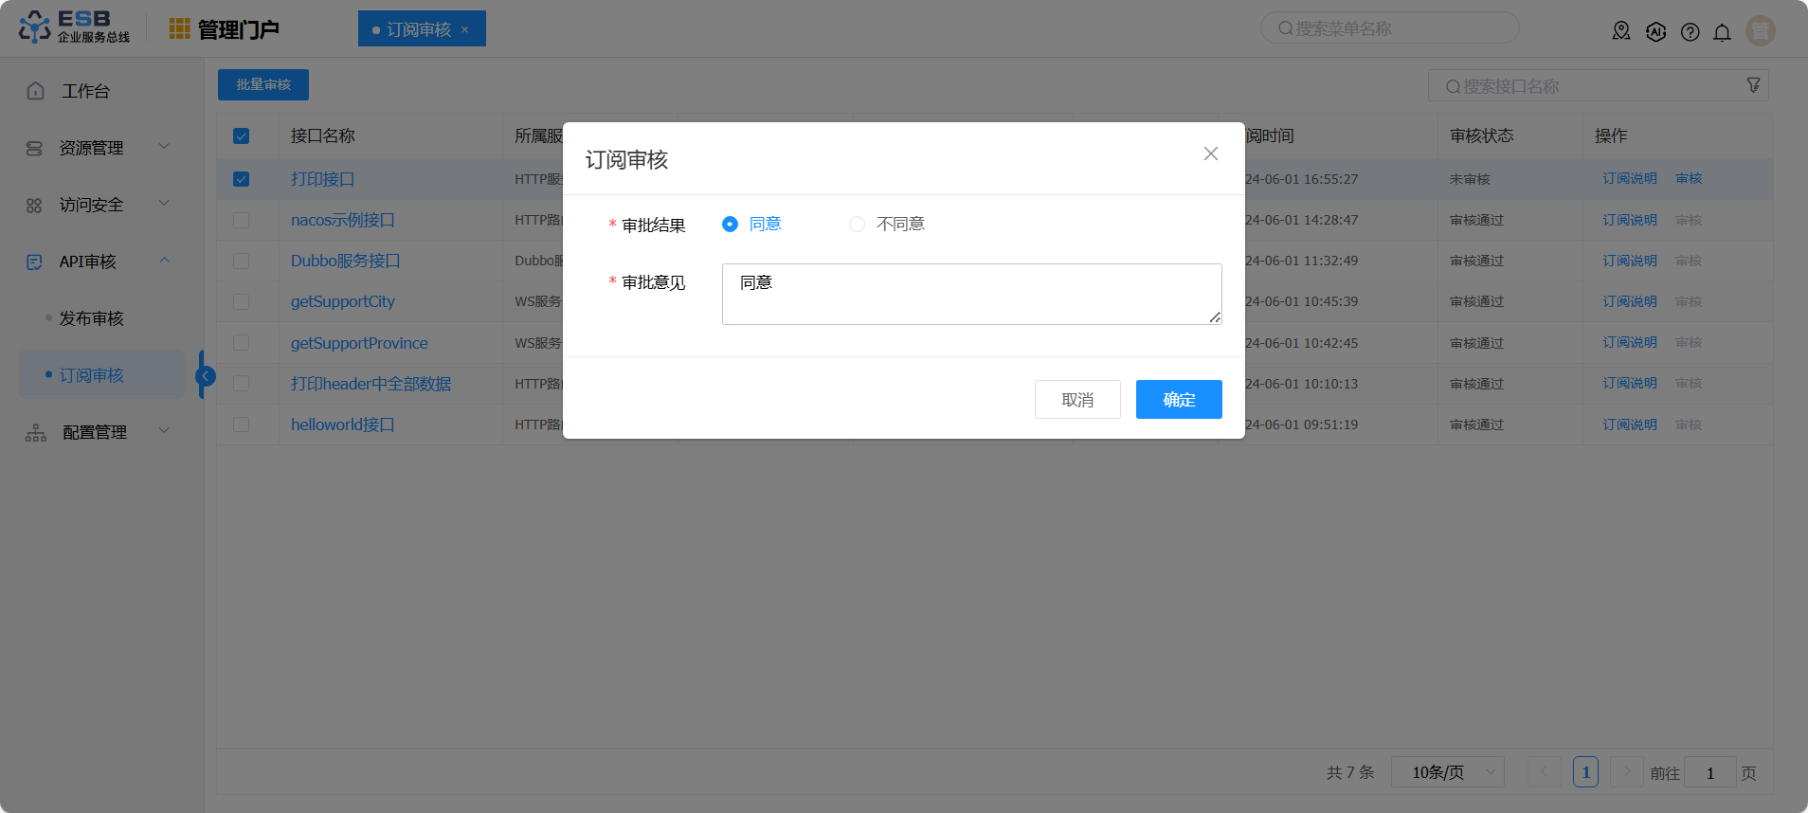Click the 确定 button to confirm
Screen dimensions: 1808x813
coord(1178,400)
